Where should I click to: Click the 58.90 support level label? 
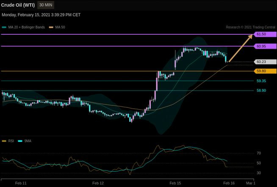point(261,91)
